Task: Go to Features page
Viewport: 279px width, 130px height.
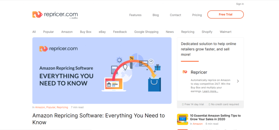Action: pos(135,15)
